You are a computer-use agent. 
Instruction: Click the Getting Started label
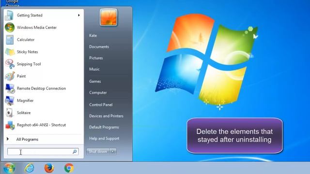(30, 15)
